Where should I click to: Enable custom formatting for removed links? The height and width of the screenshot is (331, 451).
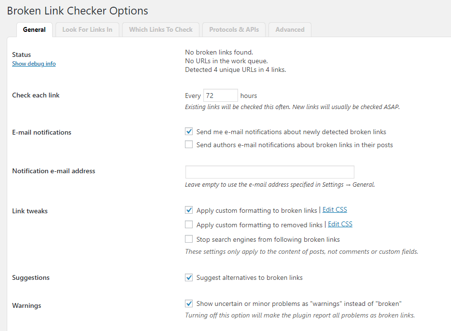point(189,224)
